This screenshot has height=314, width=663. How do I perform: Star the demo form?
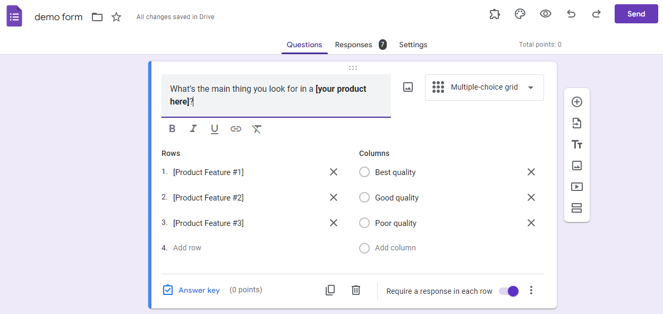tap(116, 16)
